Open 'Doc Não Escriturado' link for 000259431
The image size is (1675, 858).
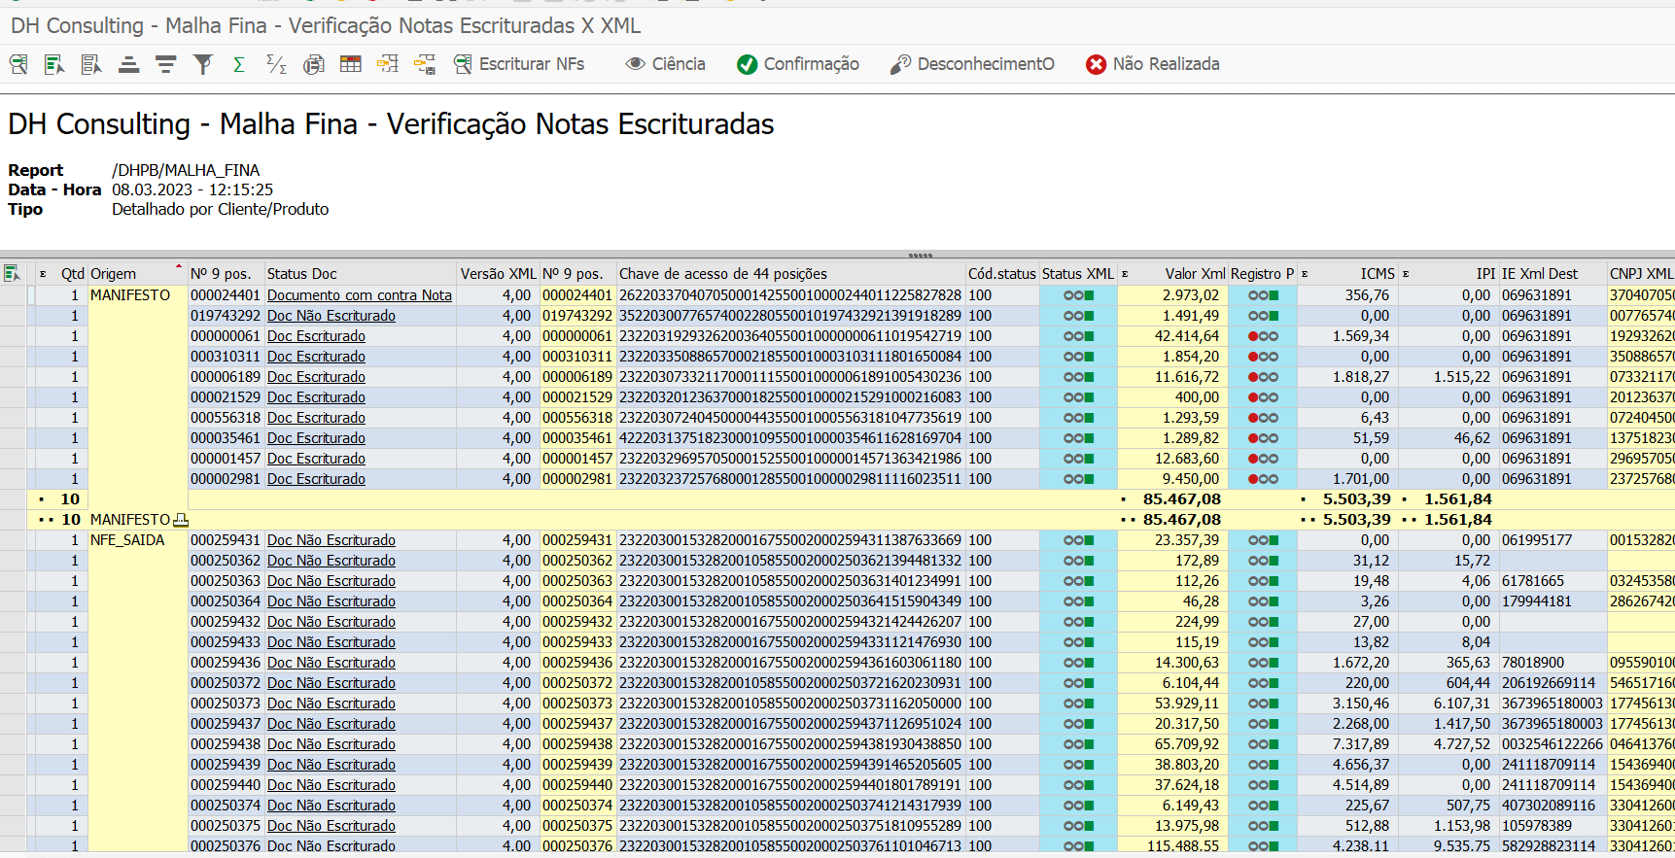(332, 540)
